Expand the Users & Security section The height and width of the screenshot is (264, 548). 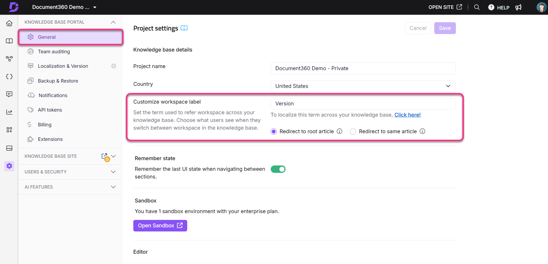(x=113, y=172)
